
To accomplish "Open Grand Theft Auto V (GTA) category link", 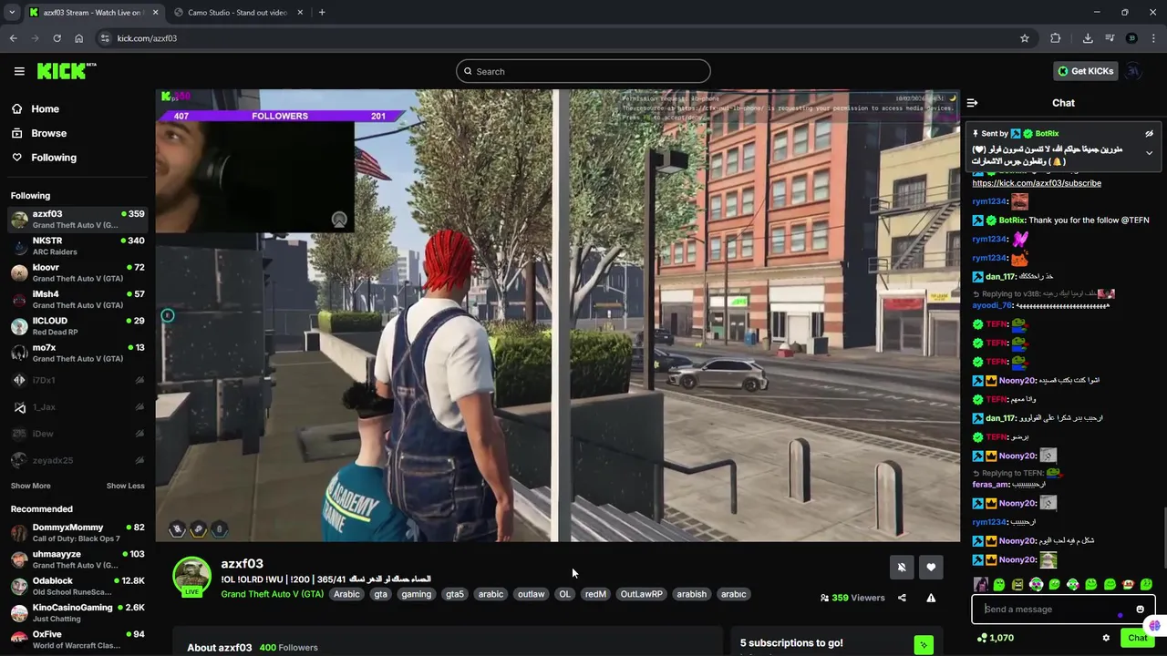I will [272, 594].
